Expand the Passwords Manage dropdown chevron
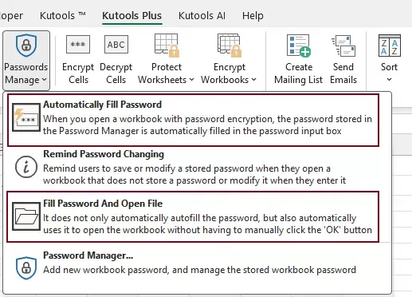The height and width of the screenshot is (297, 412). (45, 80)
